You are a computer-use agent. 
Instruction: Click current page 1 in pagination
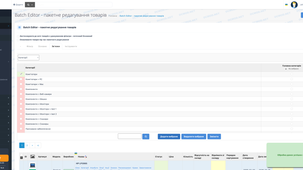pos(22,145)
